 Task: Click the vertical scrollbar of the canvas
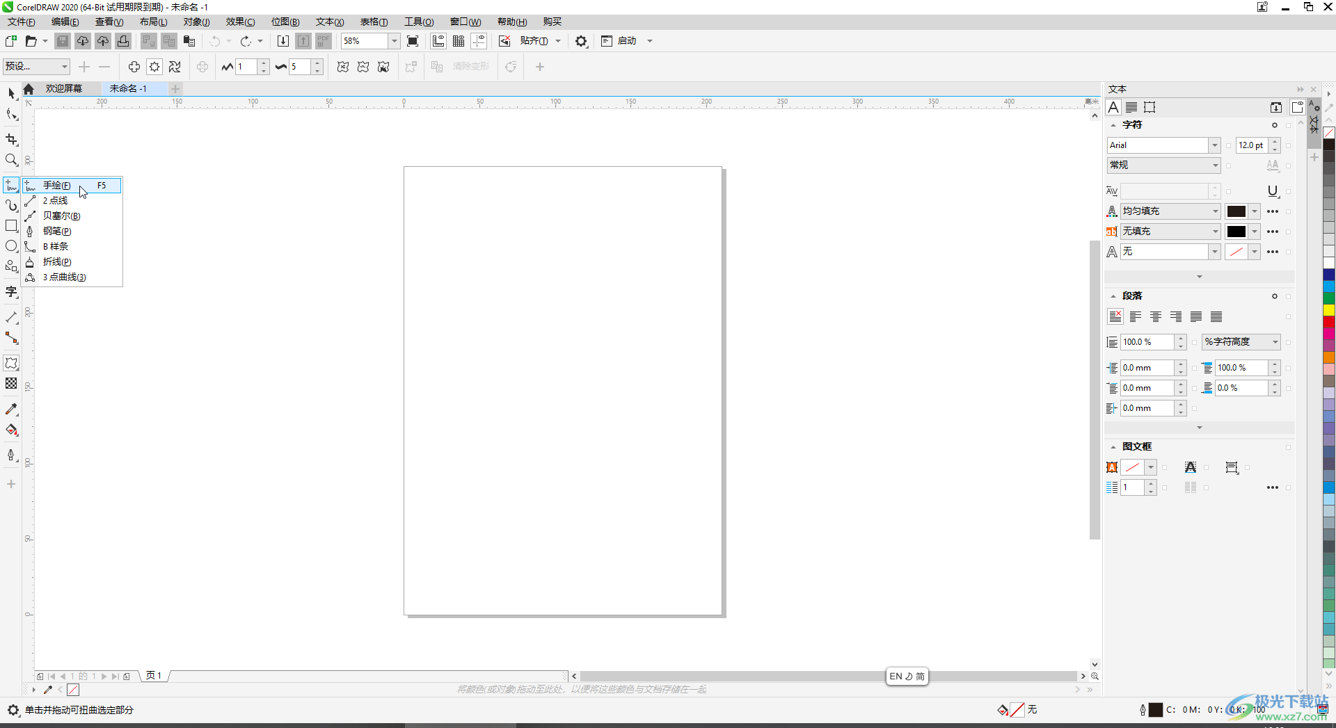(1095, 389)
